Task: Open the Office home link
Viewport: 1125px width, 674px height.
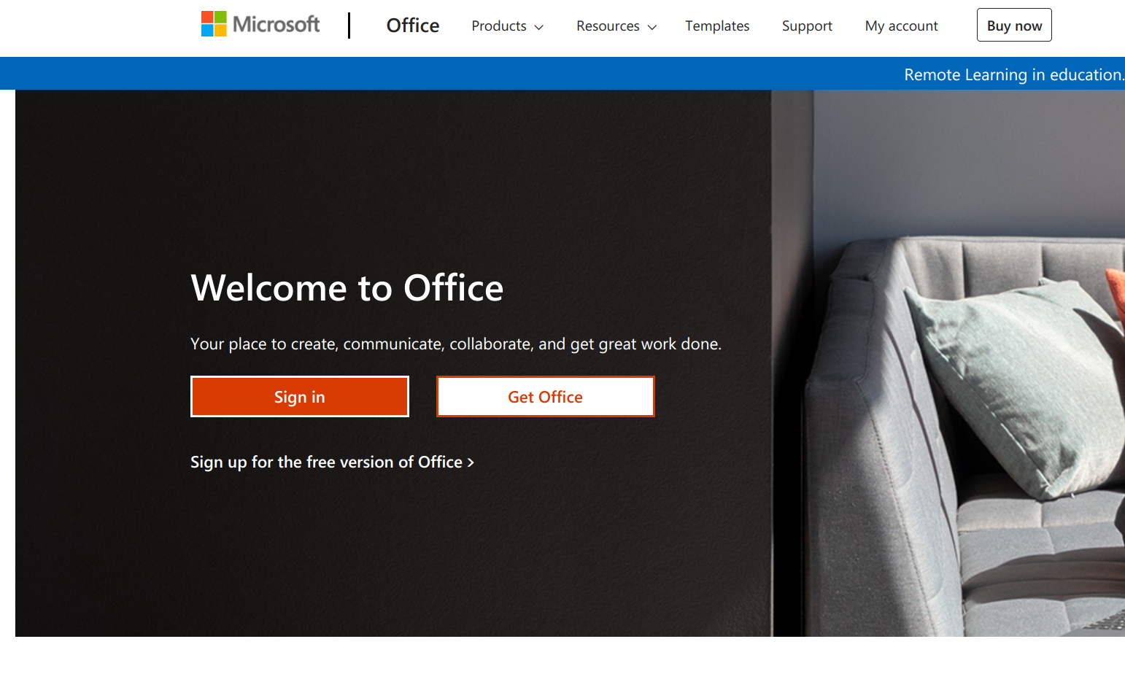Action: [x=413, y=26]
